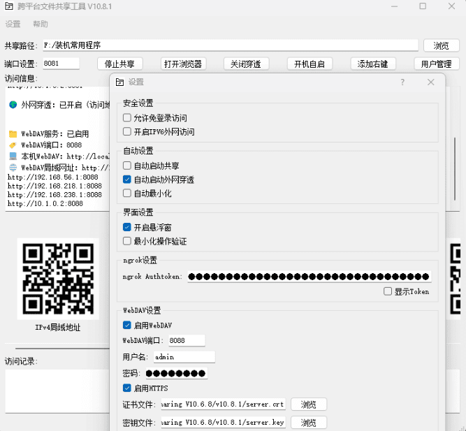Click the 密钥文件 path field
The width and height of the screenshot is (466, 431).
pos(223,423)
